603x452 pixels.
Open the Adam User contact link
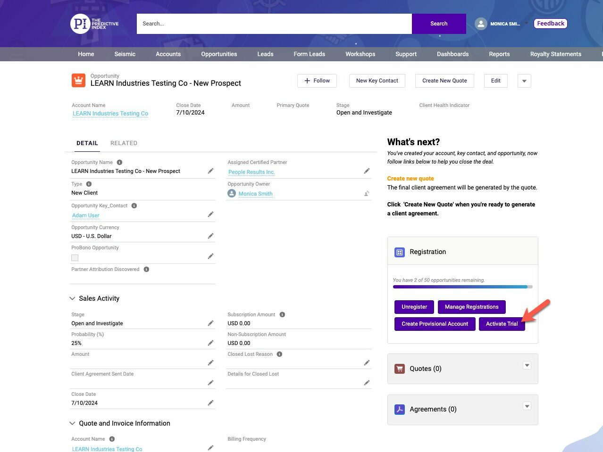tap(86, 215)
